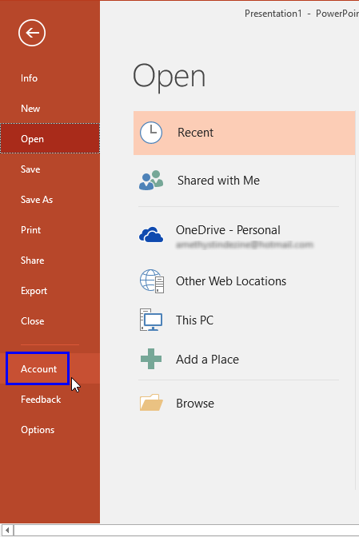359x537 pixels.
Task: Click the Other Web Locations globe icon
Action: coord(152,281)
